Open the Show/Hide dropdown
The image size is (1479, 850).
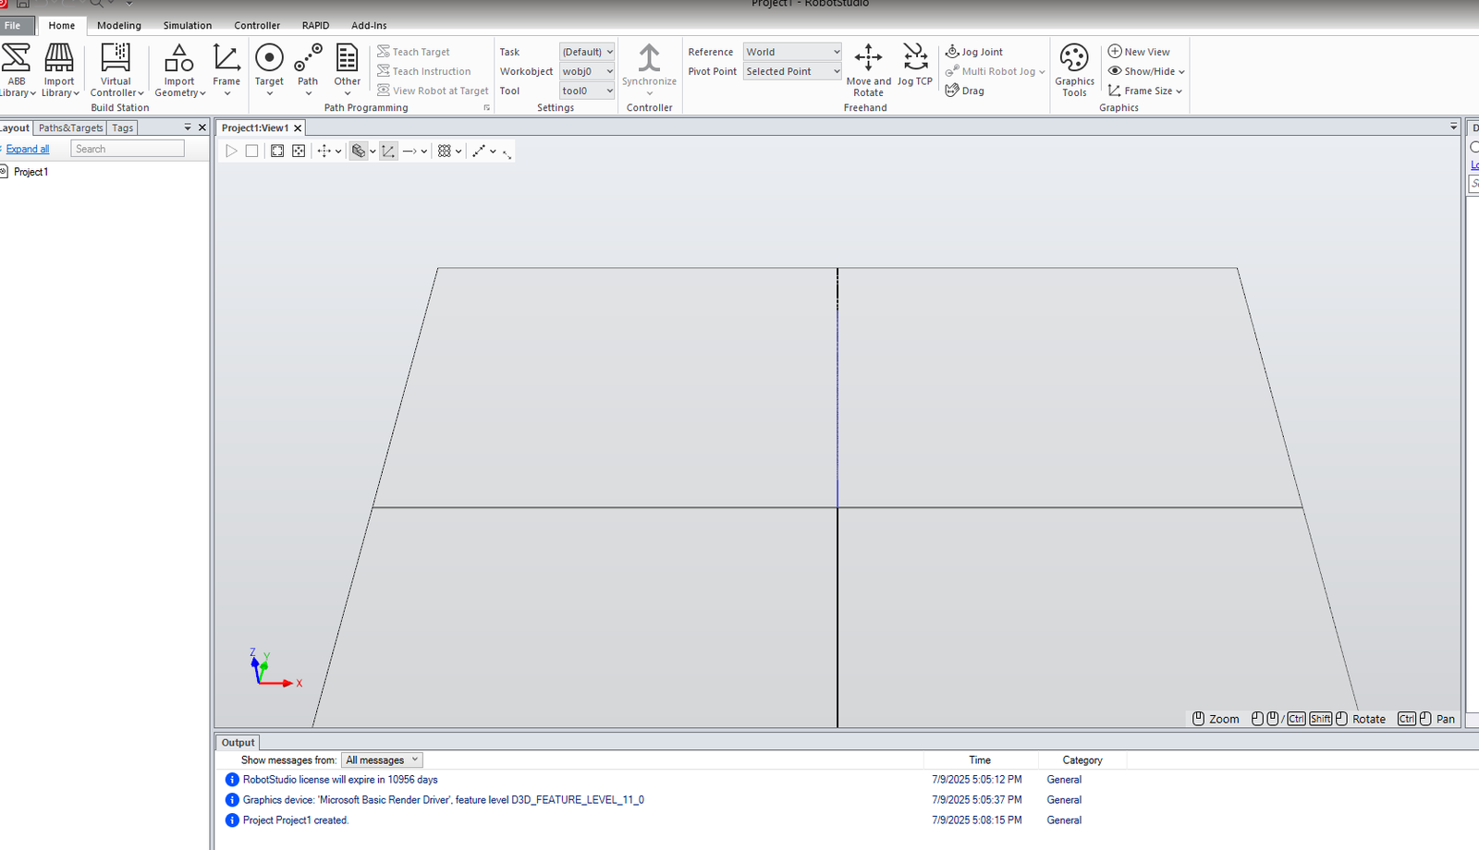(x=1146, y=71)
